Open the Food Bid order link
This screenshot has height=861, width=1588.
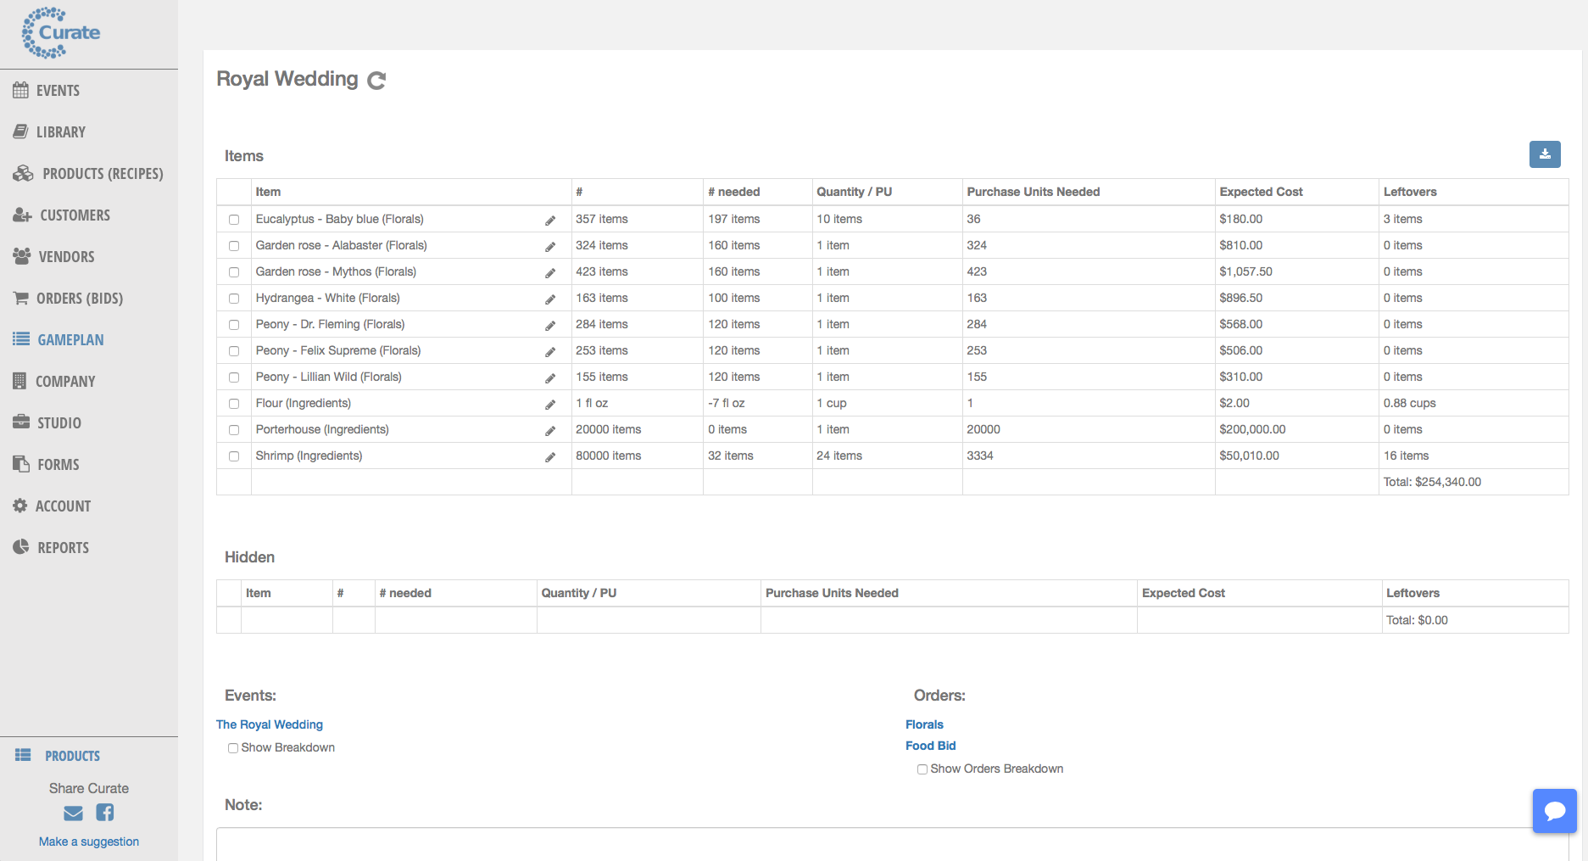point(930,746)
